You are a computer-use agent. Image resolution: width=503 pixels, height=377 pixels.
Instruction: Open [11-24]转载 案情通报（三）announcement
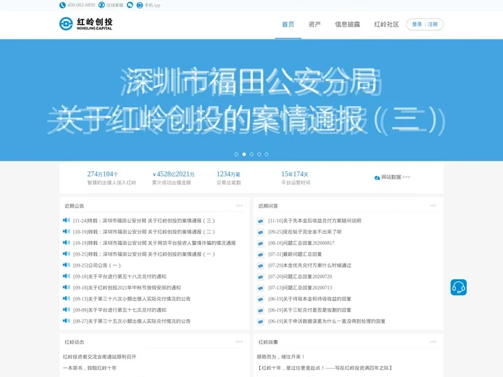pos(144,221)
